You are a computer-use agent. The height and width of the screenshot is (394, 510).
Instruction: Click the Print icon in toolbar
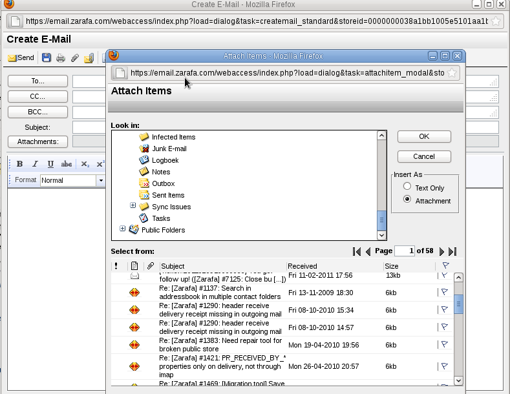click(x=61, y=58)
